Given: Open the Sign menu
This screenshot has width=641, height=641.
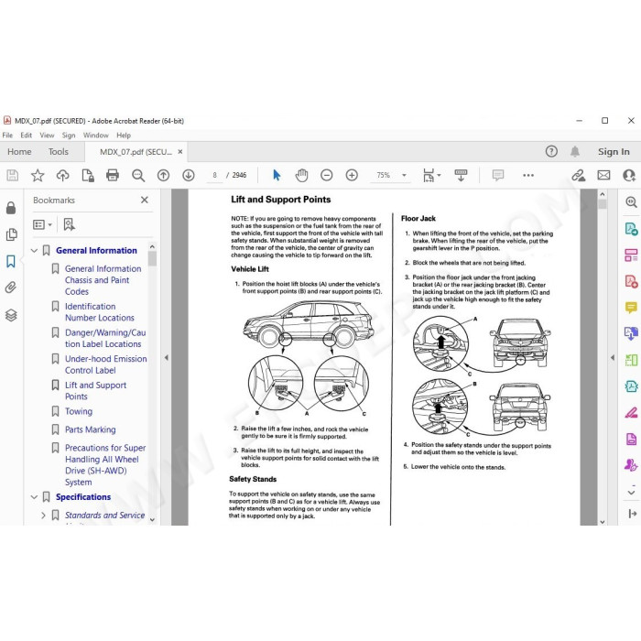Looking at the screenshot, I should coord(69,136).
